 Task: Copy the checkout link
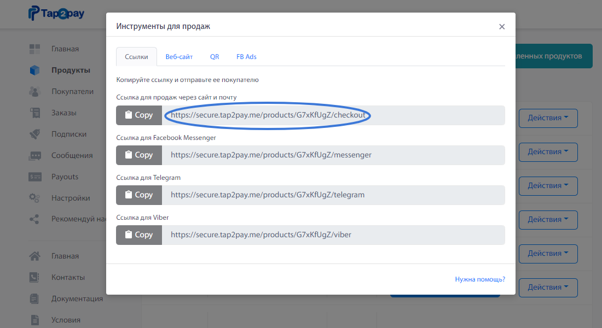click(139, 115)
